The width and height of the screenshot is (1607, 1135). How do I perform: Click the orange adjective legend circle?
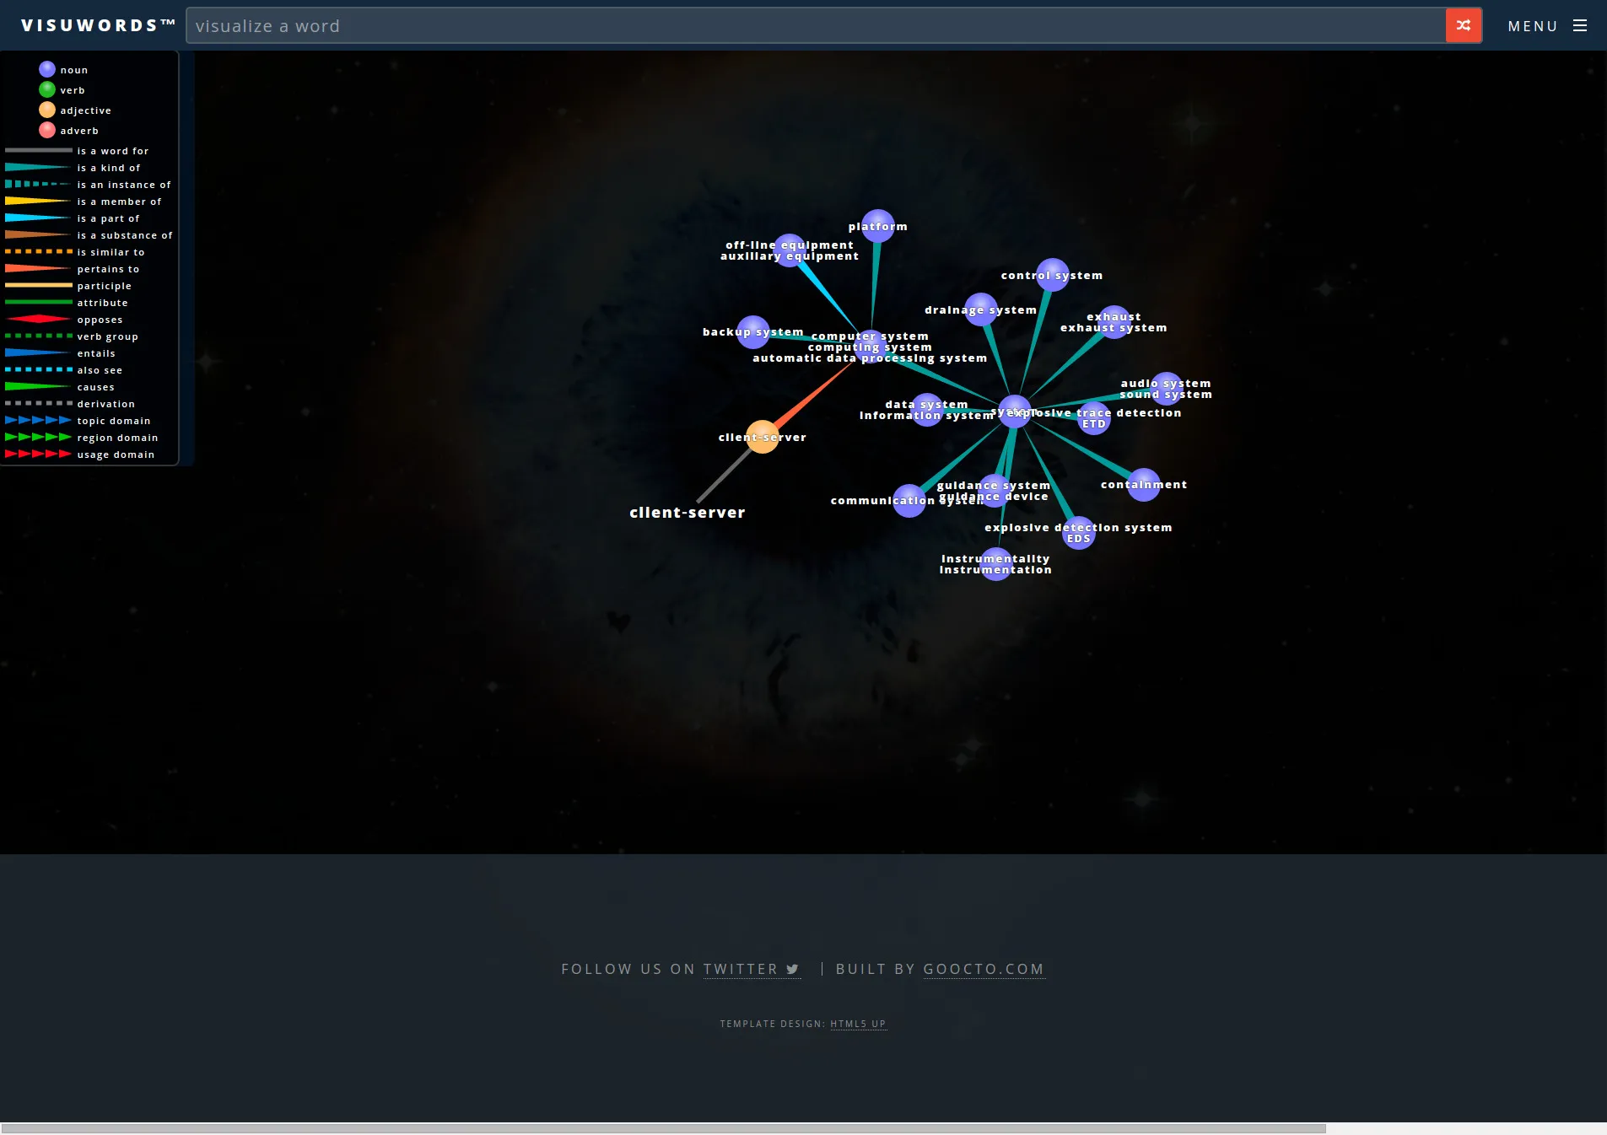pos(46,109)
